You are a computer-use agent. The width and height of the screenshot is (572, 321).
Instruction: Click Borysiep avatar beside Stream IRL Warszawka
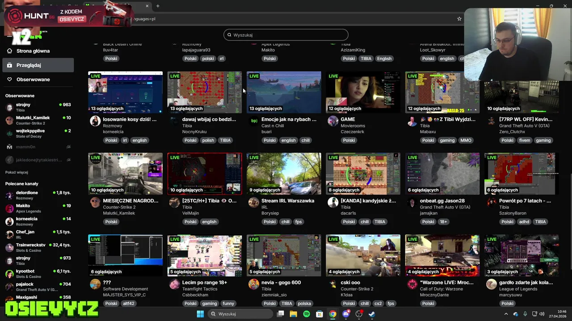click(x=254, y=203)
